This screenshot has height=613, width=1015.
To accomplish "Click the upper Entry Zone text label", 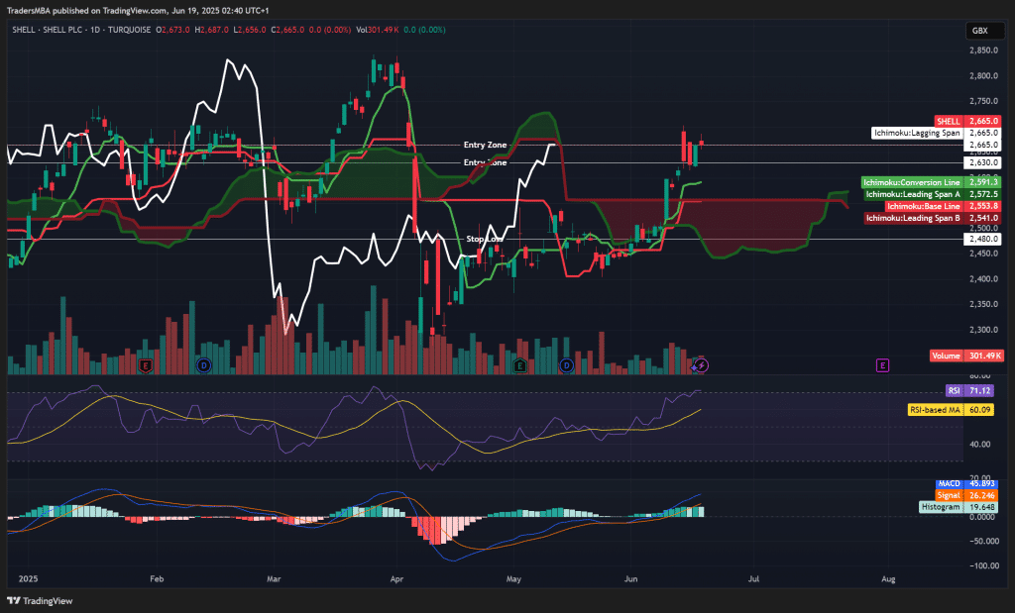I will [x=485, y=146].
